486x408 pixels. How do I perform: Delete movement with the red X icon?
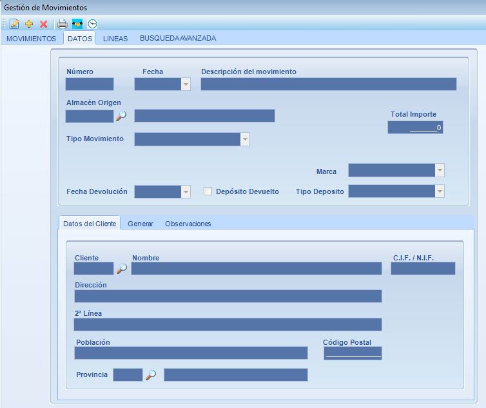(x=43, y=24)
